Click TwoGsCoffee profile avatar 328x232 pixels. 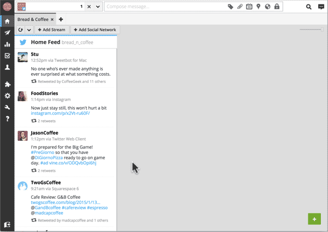coord(22,186)
